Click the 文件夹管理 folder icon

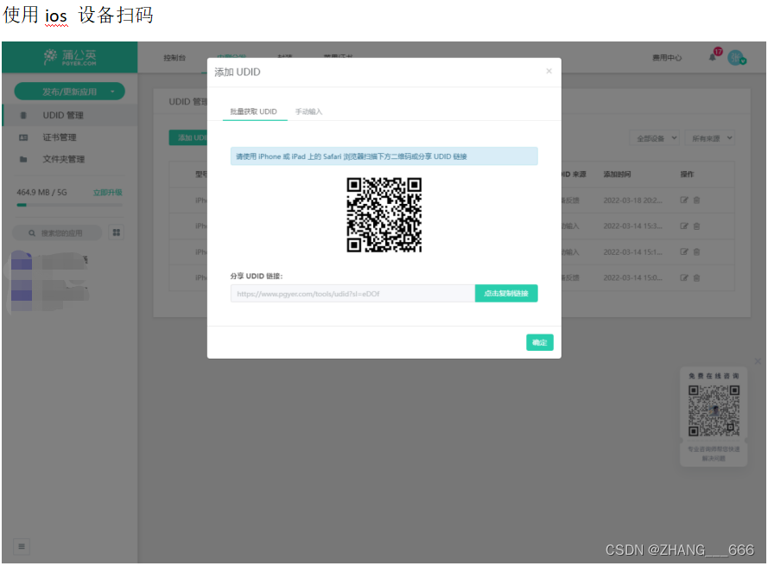pos(23,159)
